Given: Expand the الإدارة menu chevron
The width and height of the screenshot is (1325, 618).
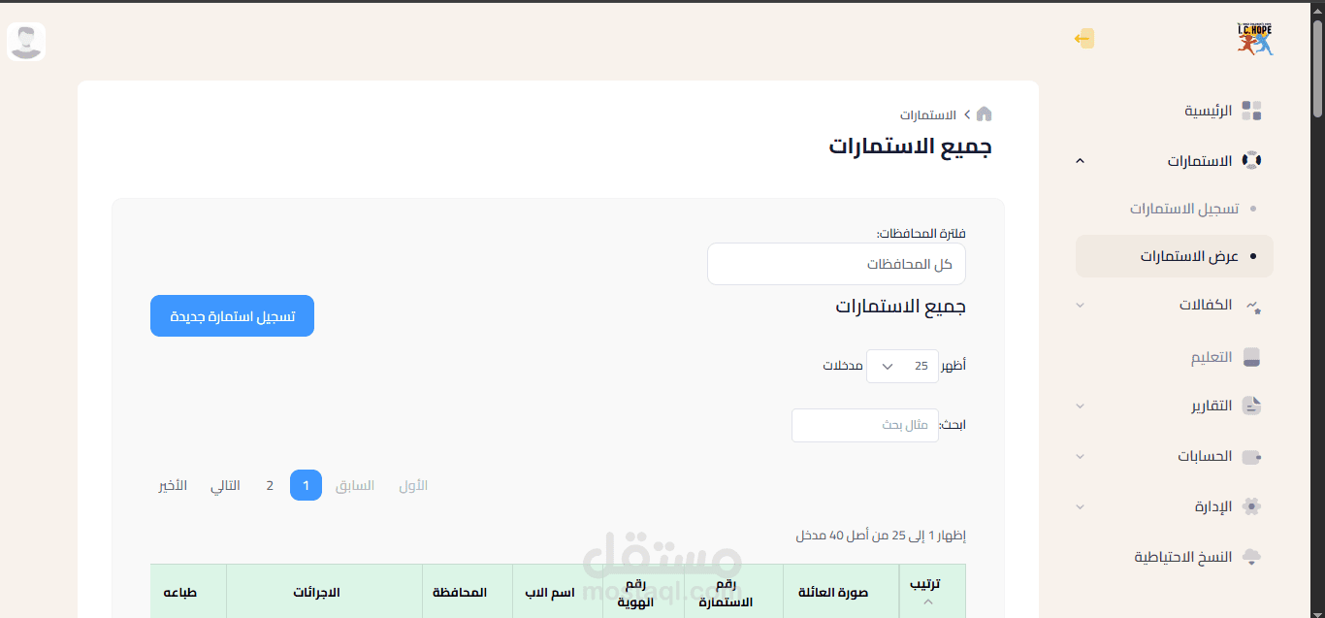Looking at the screenshot, I should tap(1081, 506).
